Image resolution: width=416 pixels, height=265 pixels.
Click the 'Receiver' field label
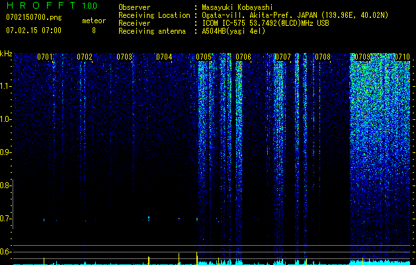click(134, 23)
